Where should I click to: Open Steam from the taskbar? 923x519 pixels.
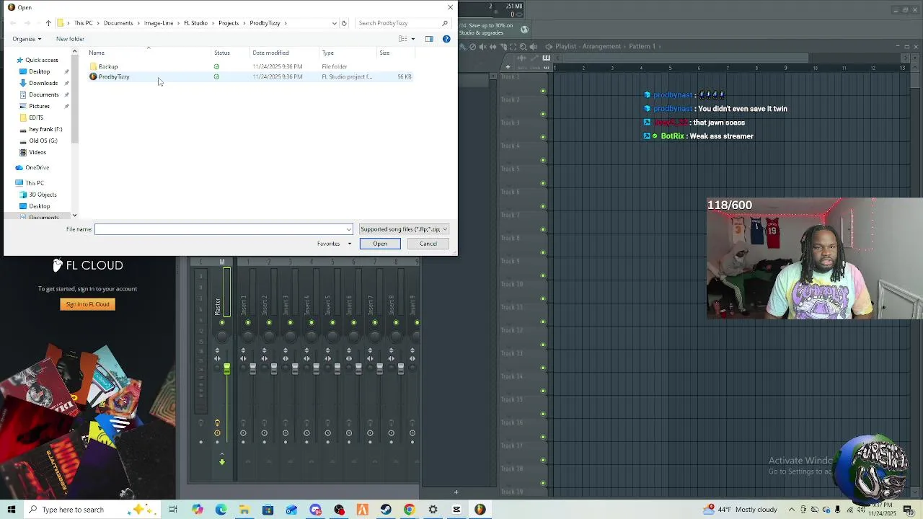click(386, 510)
